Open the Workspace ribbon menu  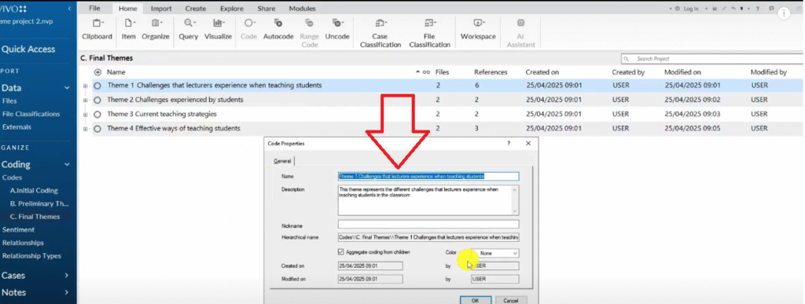pos(478,29)
